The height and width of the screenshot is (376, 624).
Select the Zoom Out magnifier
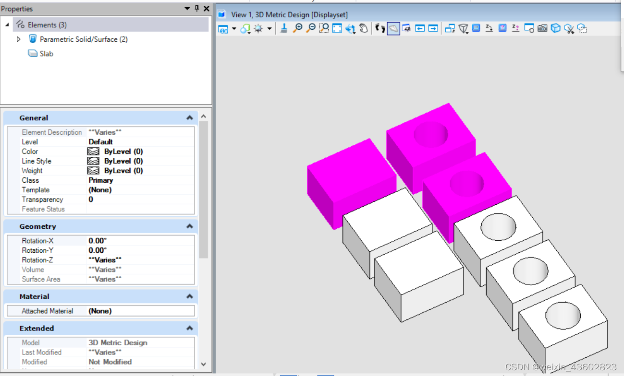pyautogui.click(x=311, y=29)
